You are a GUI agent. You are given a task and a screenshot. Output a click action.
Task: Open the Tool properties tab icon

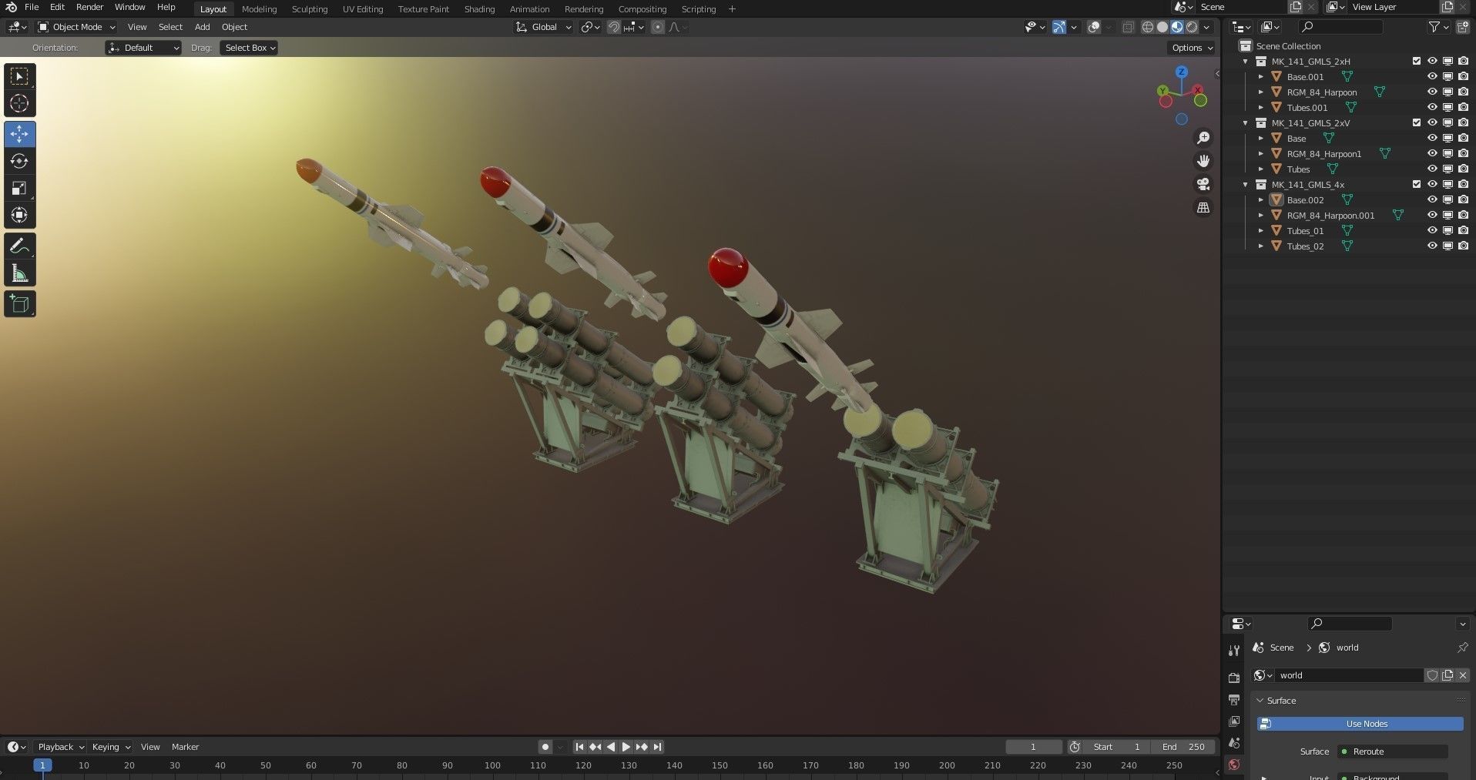coord(1234,651)
